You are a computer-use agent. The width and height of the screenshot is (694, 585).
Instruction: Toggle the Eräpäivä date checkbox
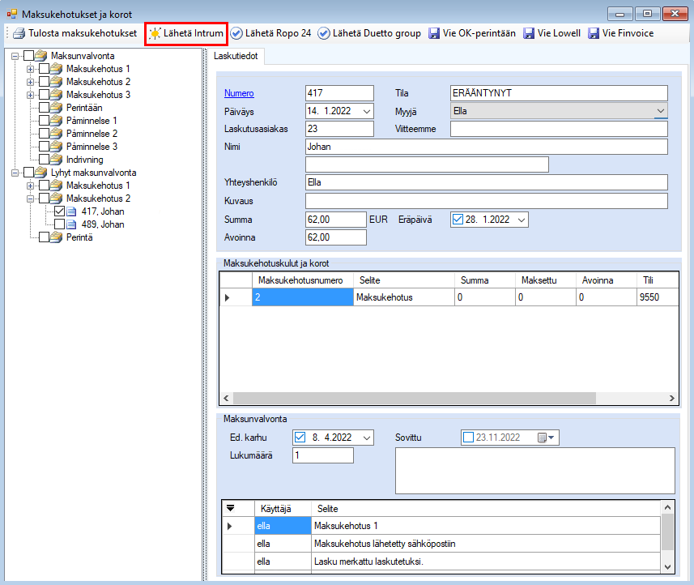pyautogui.click(x=458, y=220)
